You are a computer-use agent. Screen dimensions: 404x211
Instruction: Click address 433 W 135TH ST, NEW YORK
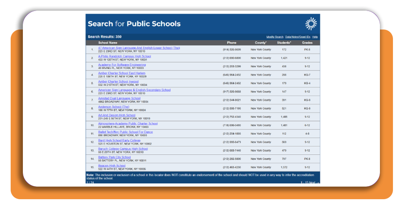pos(123,59)
